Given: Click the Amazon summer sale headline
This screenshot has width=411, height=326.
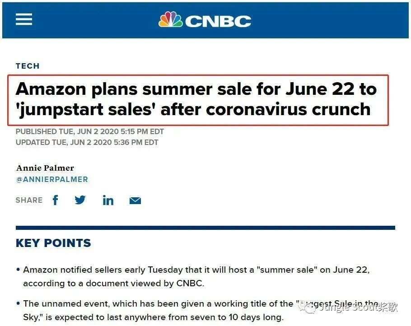Looking at the screenshot, I should [196, 99].
